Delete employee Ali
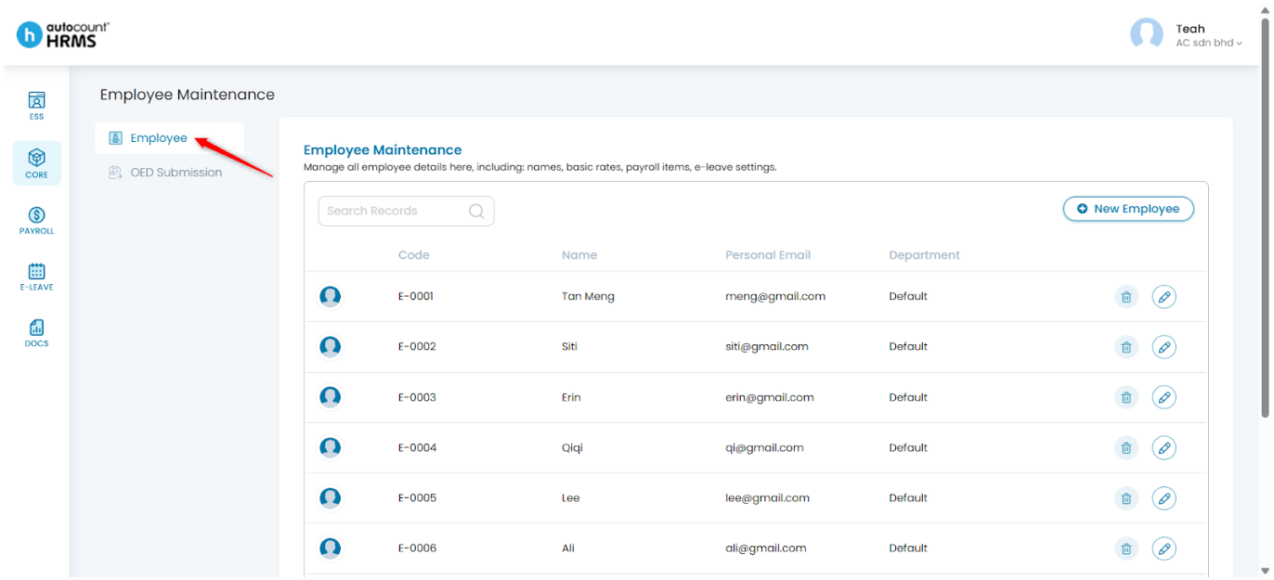Screen dimensions: 1274x580 click(1126, 548)
